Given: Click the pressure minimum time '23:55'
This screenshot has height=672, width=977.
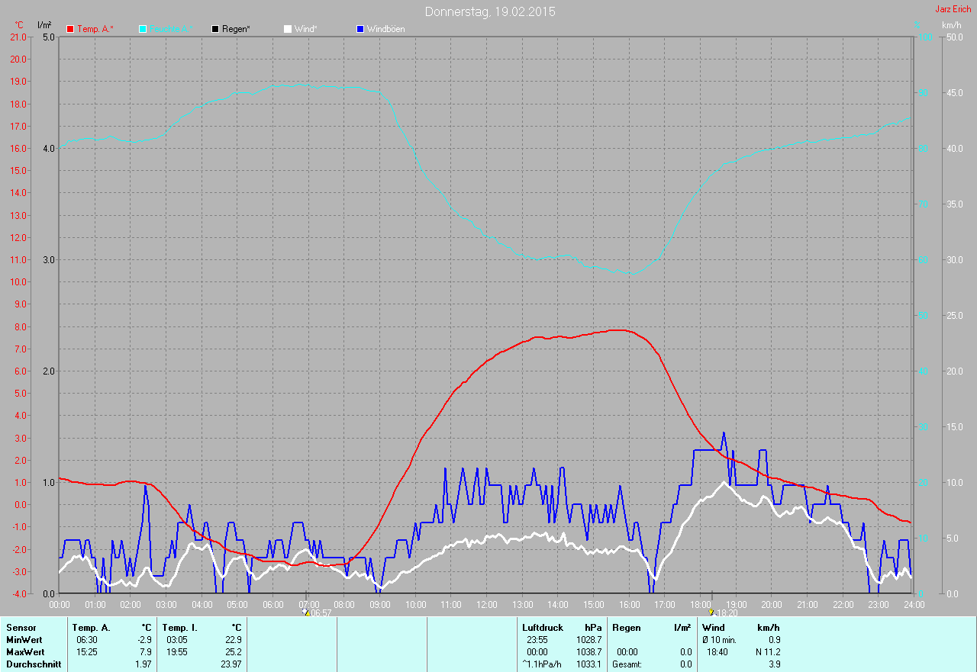Looking at the screenshot, I should point(537,640).
